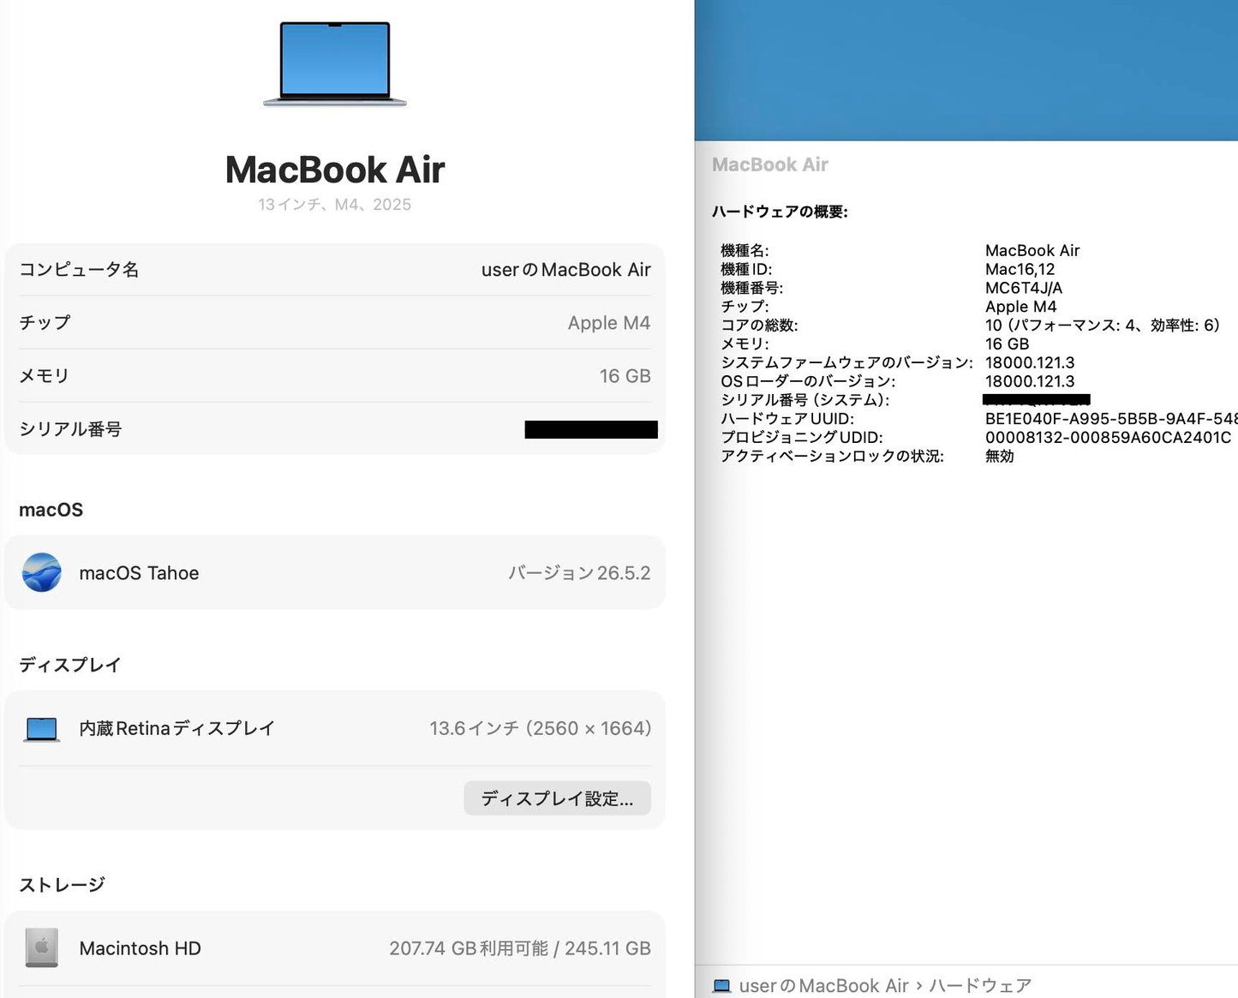Select the computer name 'userのMacBook Air' value
Screen dimensions: 1238x998
click(x=565, y=270)
